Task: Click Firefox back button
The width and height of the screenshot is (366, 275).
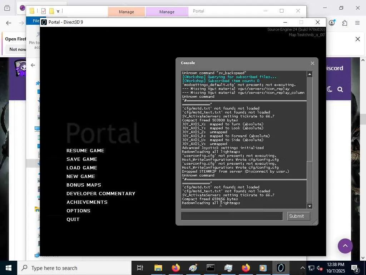Action: (9, 23)
